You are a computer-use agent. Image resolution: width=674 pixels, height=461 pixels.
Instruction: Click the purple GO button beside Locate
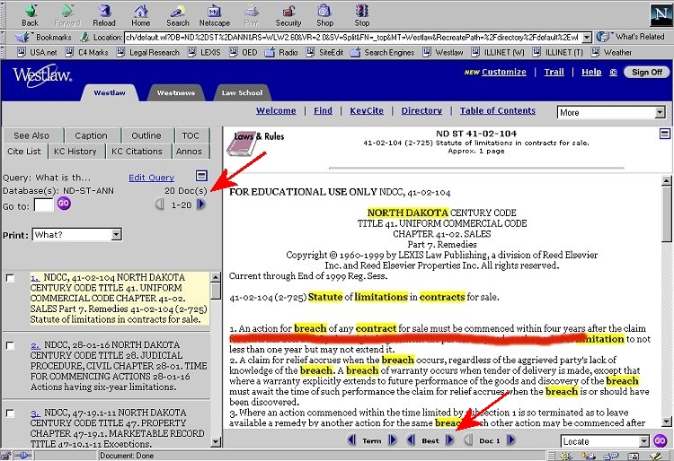click(660, 441)
